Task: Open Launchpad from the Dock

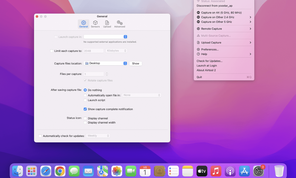Action: pyautogui.click(x=31, y=171)
